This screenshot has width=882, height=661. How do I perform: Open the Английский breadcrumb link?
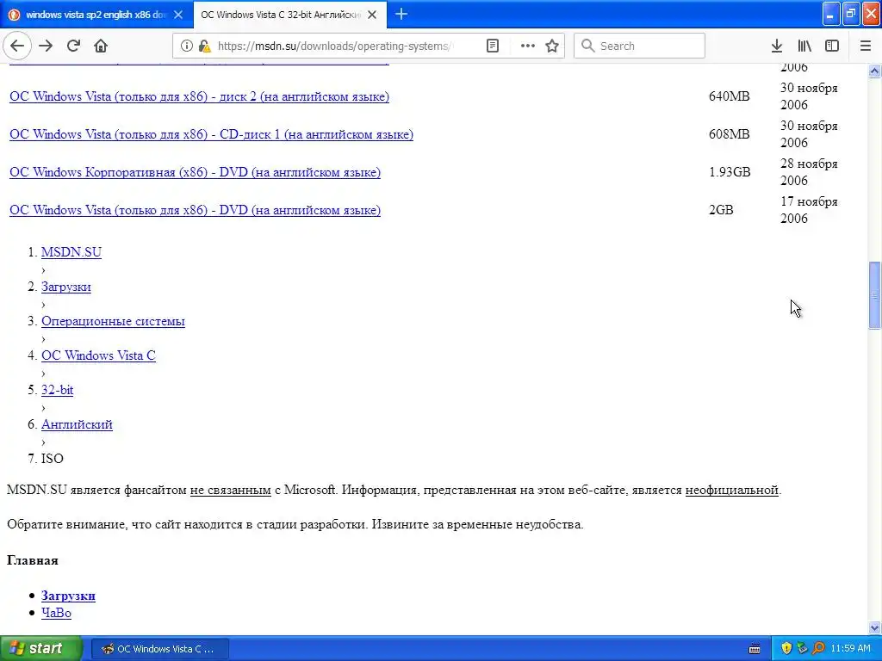[77, 424]
